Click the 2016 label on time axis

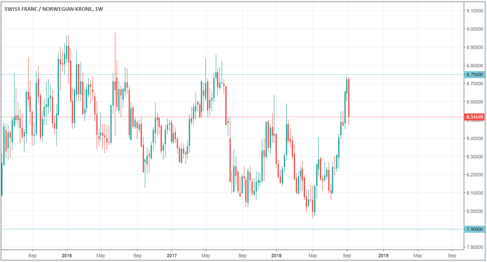coord(67,255)
